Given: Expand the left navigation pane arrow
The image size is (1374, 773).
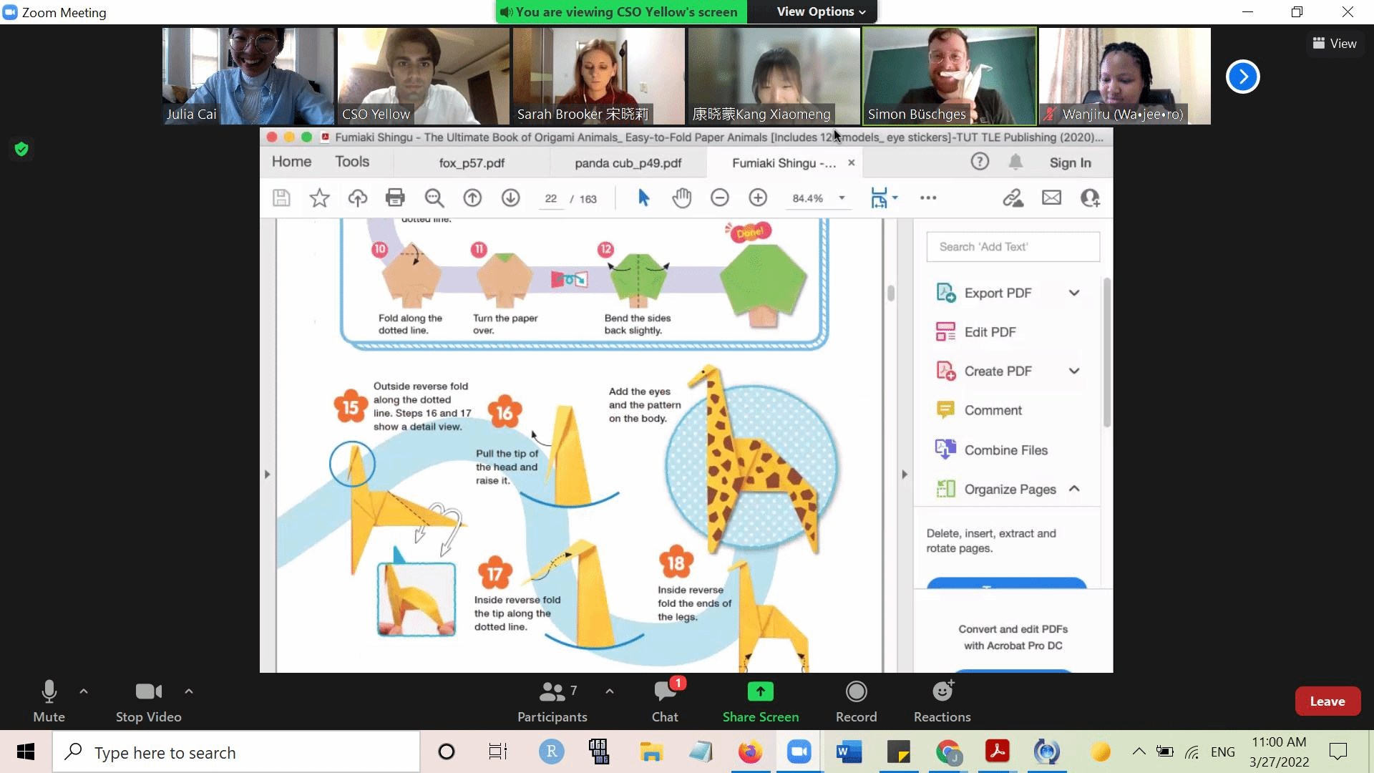Looking at the screenshot, I should pos(268,474).
